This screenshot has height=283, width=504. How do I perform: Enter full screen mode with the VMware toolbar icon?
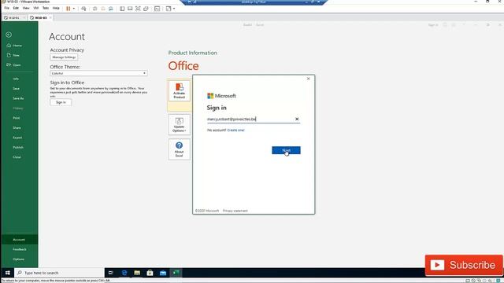point(138,9)
